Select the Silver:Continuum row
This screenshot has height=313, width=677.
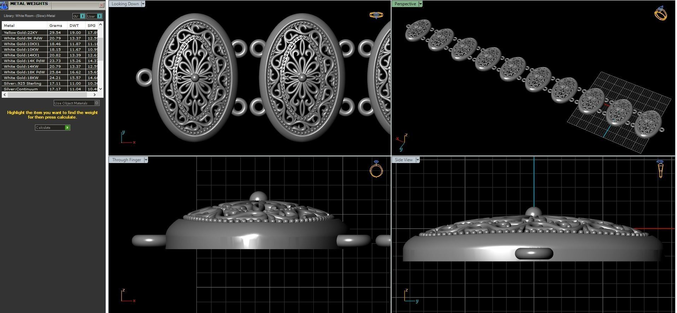[x=50, y=89]
